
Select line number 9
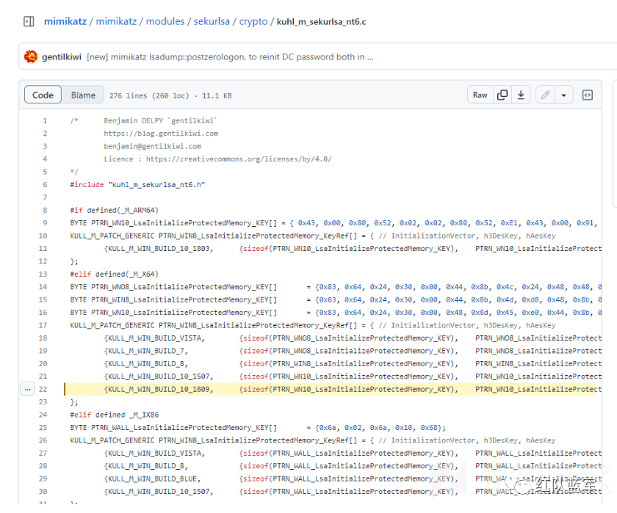pos(45,223)
